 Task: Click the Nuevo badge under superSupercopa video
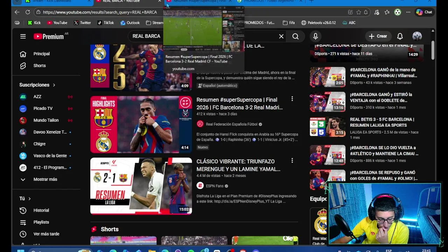[203, 147]
